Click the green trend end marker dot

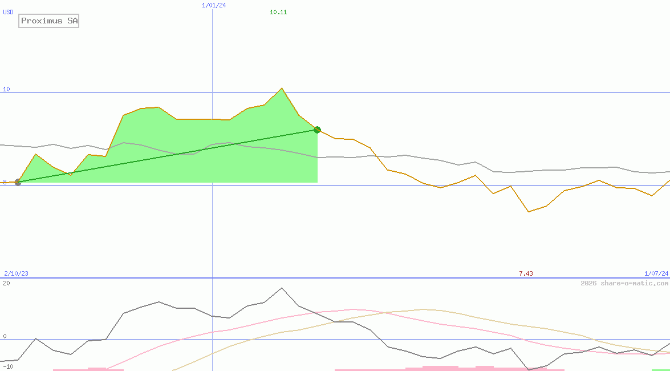tap(317, 130)
